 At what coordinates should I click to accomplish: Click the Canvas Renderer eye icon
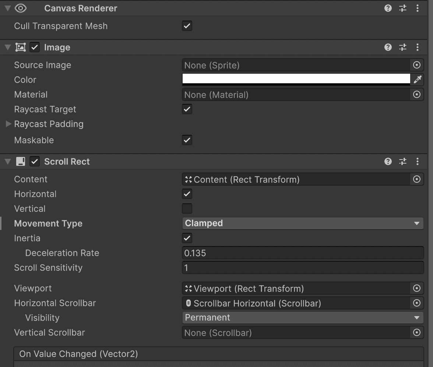[21, 8]
